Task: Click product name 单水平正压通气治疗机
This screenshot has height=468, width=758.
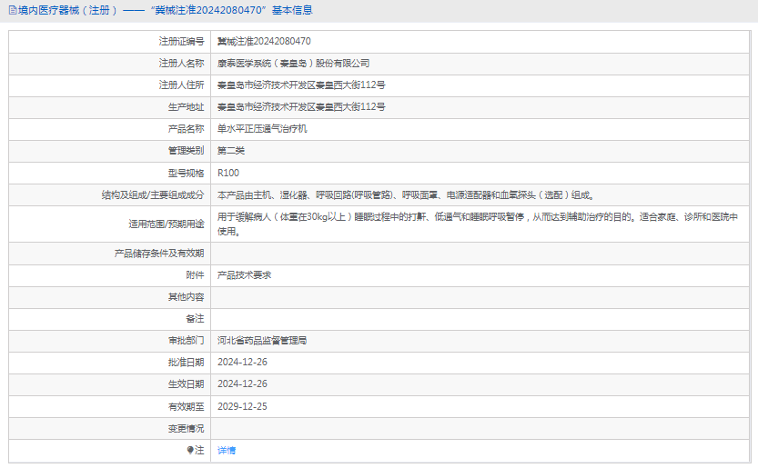Action: pos(262,129)
